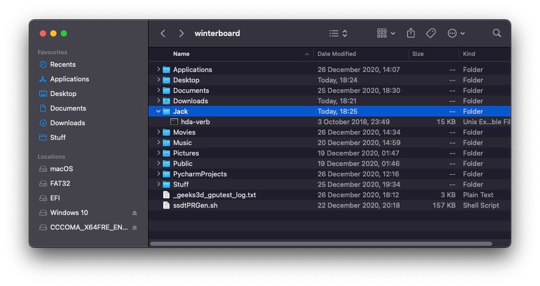Select the _geeks3d_gputest_log.txt file name
This screenshot has width=540, height=286.
pyautogui.click(x=215, y=195)
